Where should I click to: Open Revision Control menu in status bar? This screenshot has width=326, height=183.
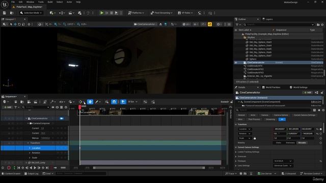click(311, 174)
